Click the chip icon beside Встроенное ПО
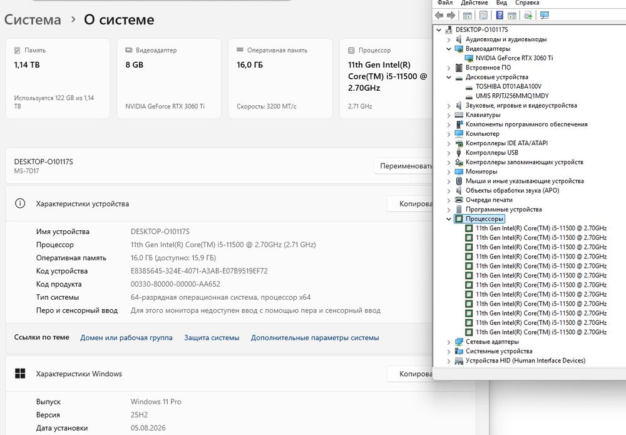The height and width of the screenshot is (435, 626). (459, 68)
